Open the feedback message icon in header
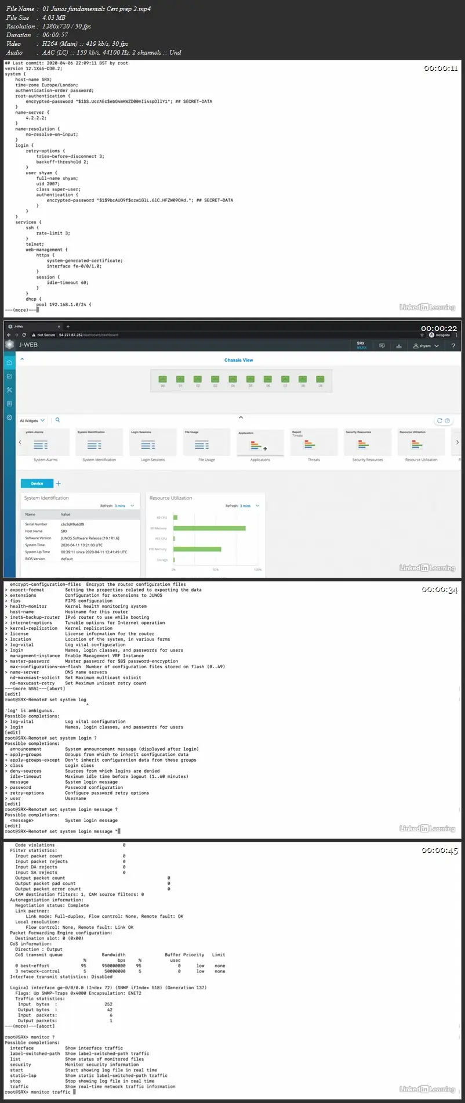Screen dimensions: 465x1103 [x=382, y=345]
